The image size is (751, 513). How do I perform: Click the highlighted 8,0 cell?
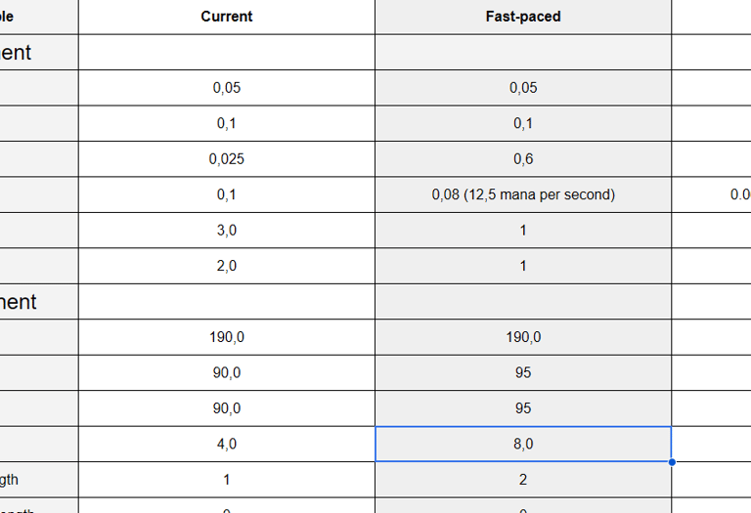pos(523,444)
